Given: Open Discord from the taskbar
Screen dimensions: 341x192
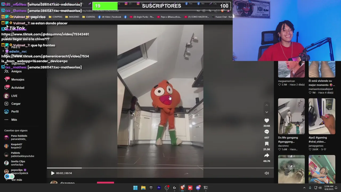Looking at the screenshot, I should tap(198, 188).
